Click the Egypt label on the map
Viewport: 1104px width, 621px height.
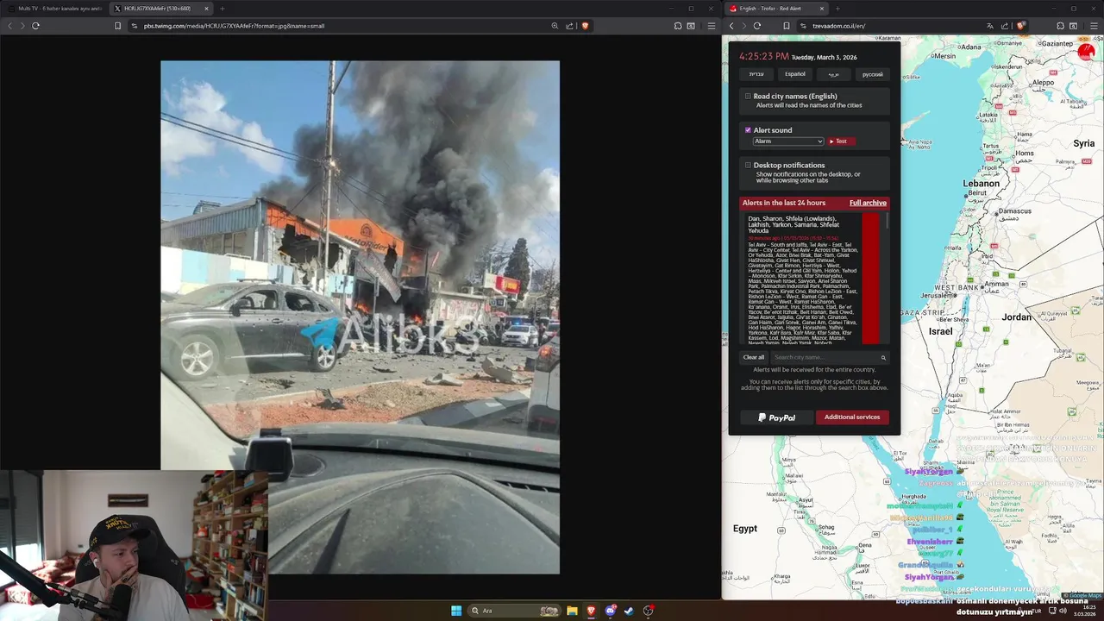click(x=744, y=528)
